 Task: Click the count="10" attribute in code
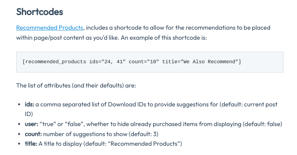pyautogui.click(x=144, y=62)
